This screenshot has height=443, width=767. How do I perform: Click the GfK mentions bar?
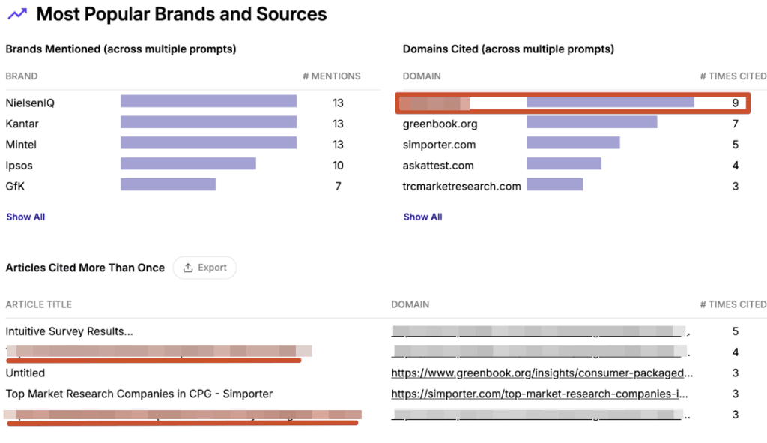pyautogui.click(x=169, y=184)
